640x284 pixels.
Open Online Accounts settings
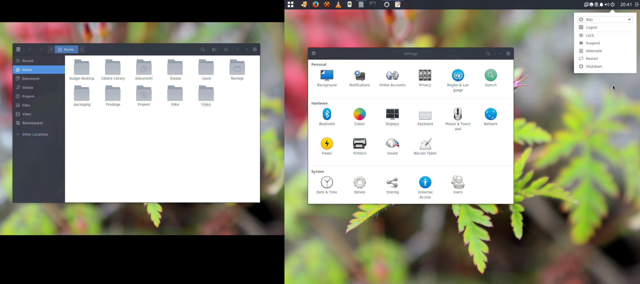[x=392, y=78]
